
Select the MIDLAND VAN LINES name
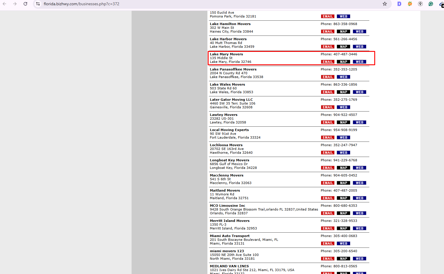point(229,266)
